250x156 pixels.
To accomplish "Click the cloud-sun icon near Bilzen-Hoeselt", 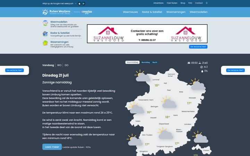I will coord(165,133).
